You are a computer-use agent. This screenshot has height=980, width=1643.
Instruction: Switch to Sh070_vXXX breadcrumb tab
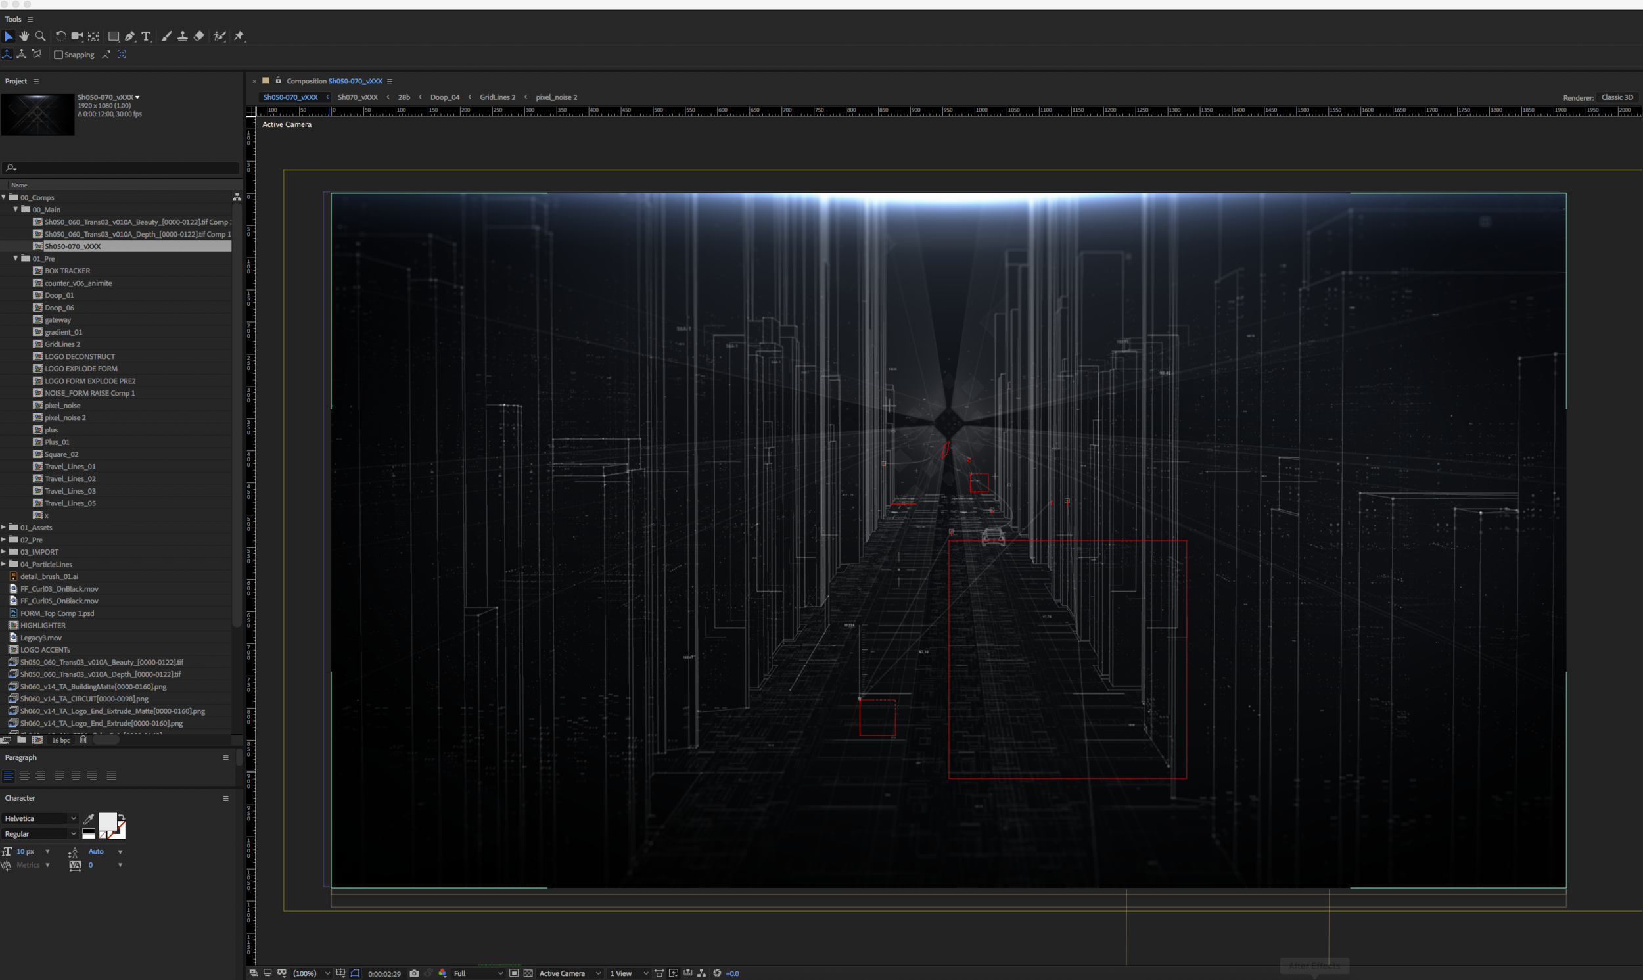[x=357, y=97]
